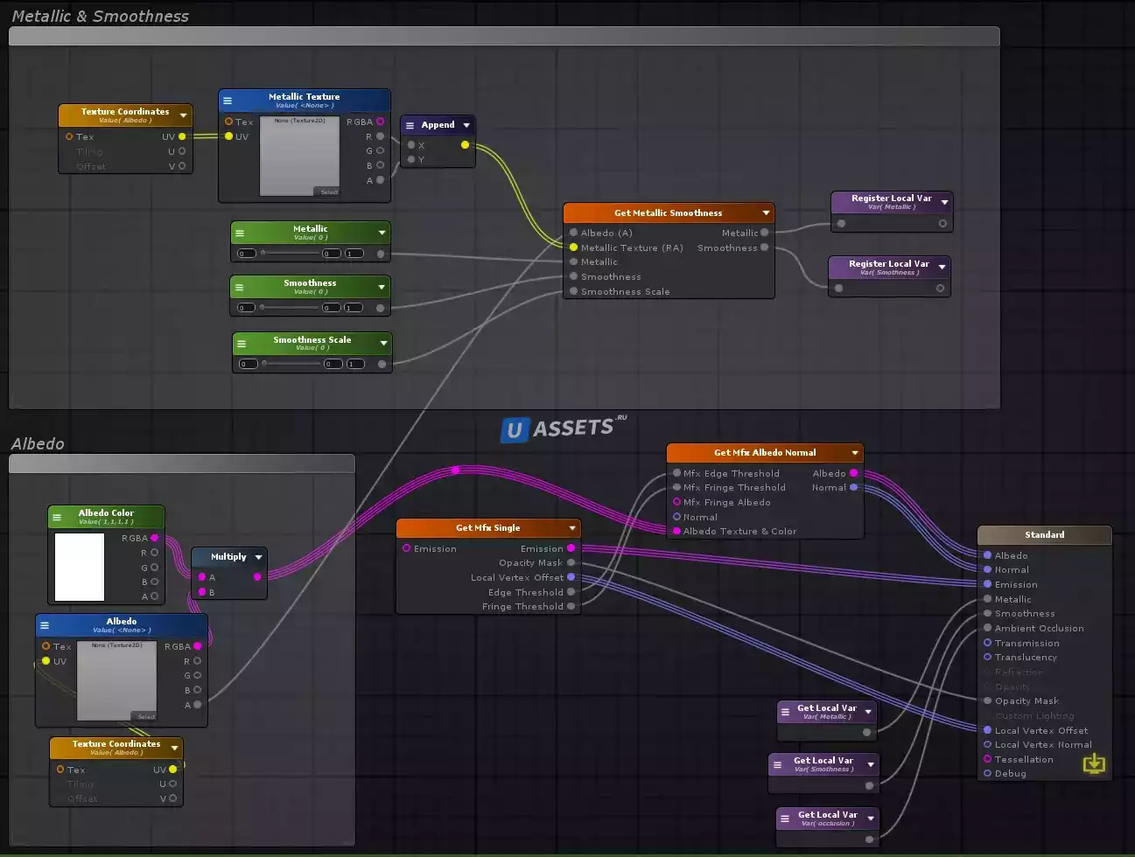Click the green download icon on Standard node
The height and width of the screenshot is (857, 1135).
[1094, 764]
